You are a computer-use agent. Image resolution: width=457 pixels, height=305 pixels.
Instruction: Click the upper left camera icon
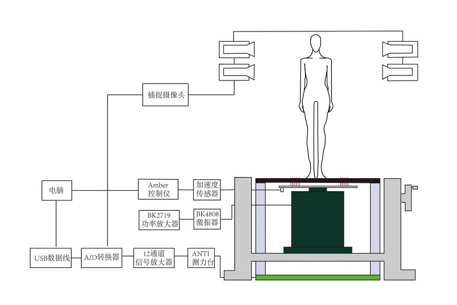coord(236,49)
